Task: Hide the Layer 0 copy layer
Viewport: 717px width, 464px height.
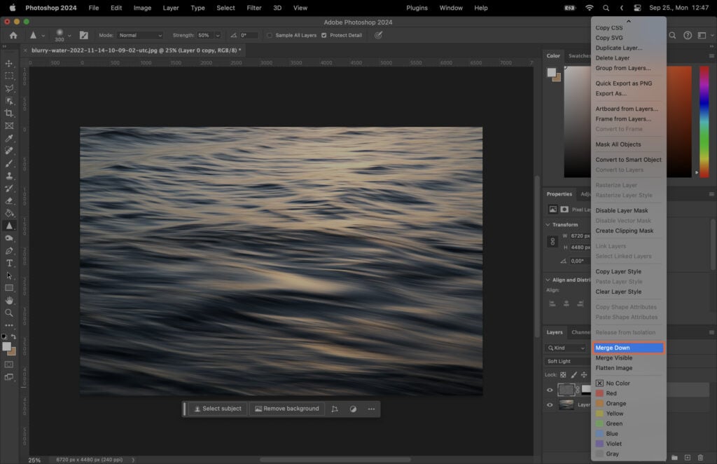Action: tap(550, 390)
